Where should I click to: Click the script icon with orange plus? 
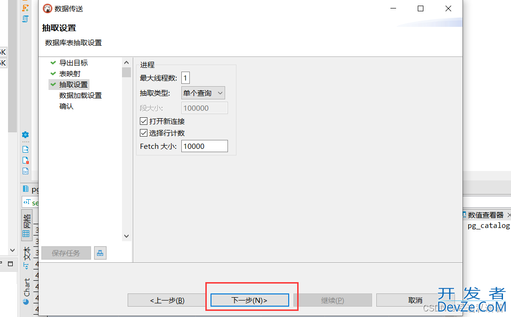point(25,8)
